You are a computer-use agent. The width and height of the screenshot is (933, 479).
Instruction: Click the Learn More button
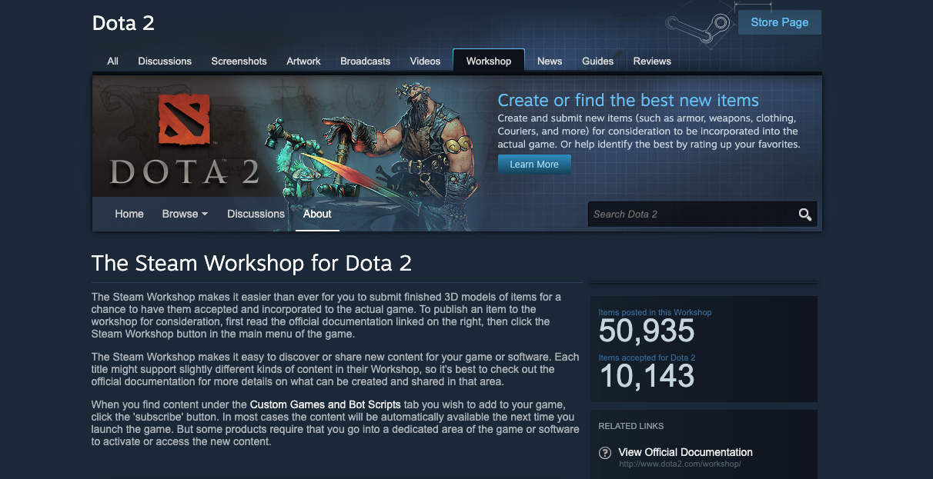click(x=534, y=165)
